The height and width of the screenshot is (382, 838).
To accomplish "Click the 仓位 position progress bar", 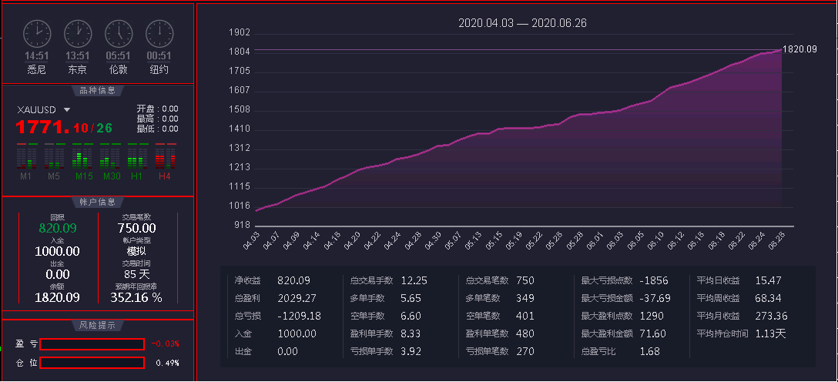I will point(92,363).
